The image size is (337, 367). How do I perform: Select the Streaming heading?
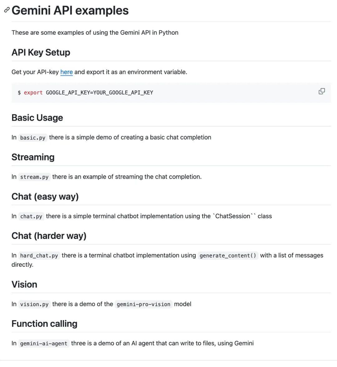(33, 157)
